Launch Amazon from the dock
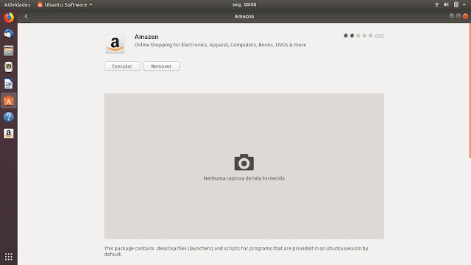Viewport: 471px width, 265px height. pyautogui.click(x=9, y=133)
